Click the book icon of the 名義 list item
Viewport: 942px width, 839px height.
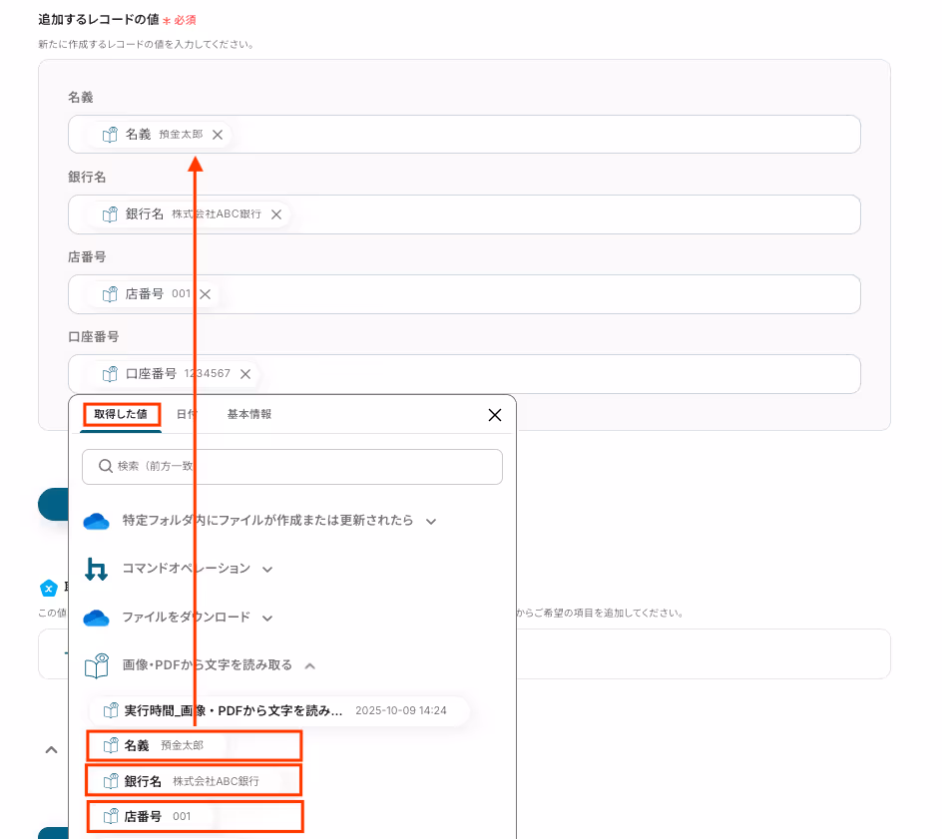[111, 746]
